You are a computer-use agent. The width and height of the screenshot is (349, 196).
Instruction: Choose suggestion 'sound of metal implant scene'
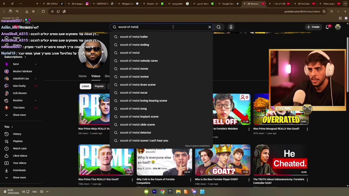pos(161,117)
